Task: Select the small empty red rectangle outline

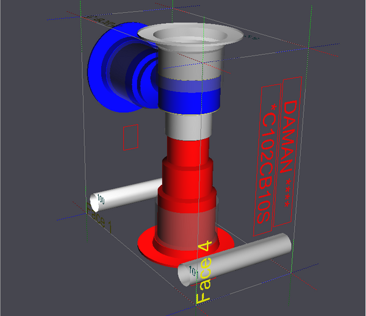Action: click(131, 137)
